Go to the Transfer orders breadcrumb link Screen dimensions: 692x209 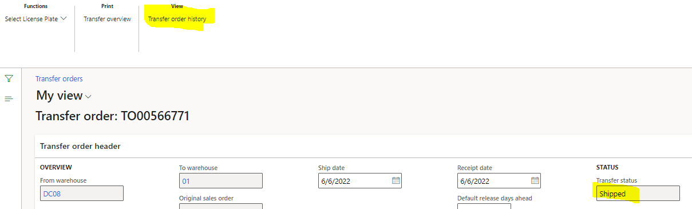click(x=59, y=78)
